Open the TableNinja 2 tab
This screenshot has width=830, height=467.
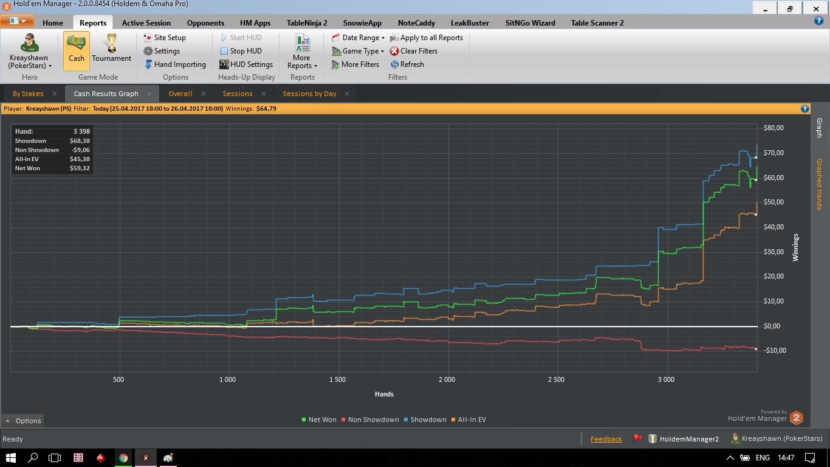307,22
